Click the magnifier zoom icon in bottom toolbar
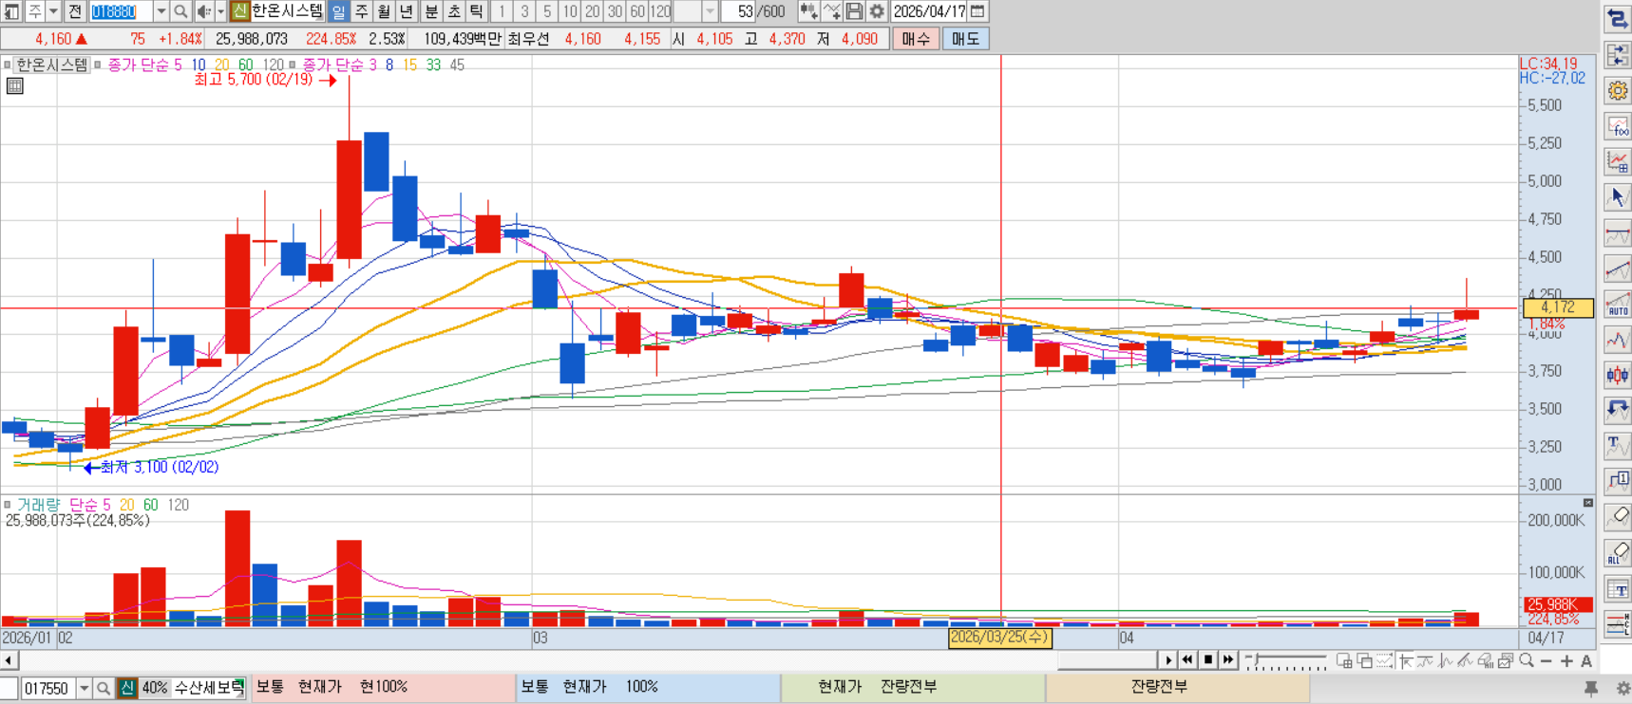 (1527, 660)
